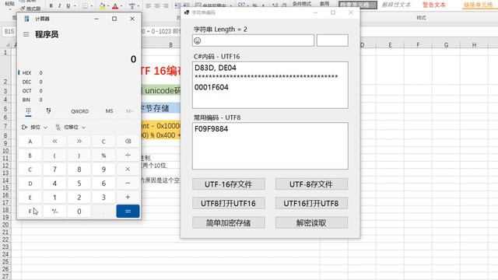This screenshot has width=498, height=280.
Task: Apply the 警告文本 cell style
Action: pos(434,5)
